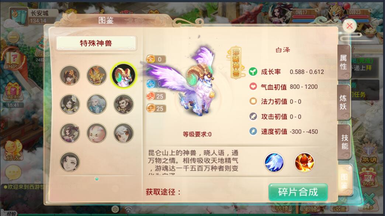Screen dimensions: 385x216
Task: Close the 图鉴 panel
Action: pyautogui.click(x=349, y=26)
